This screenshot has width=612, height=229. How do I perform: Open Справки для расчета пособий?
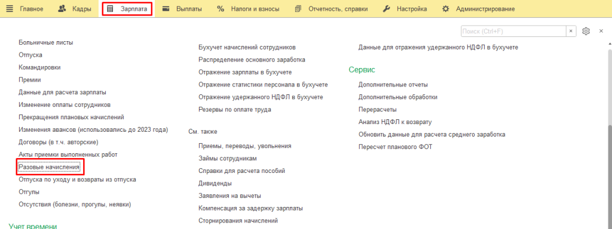[242, 171]
